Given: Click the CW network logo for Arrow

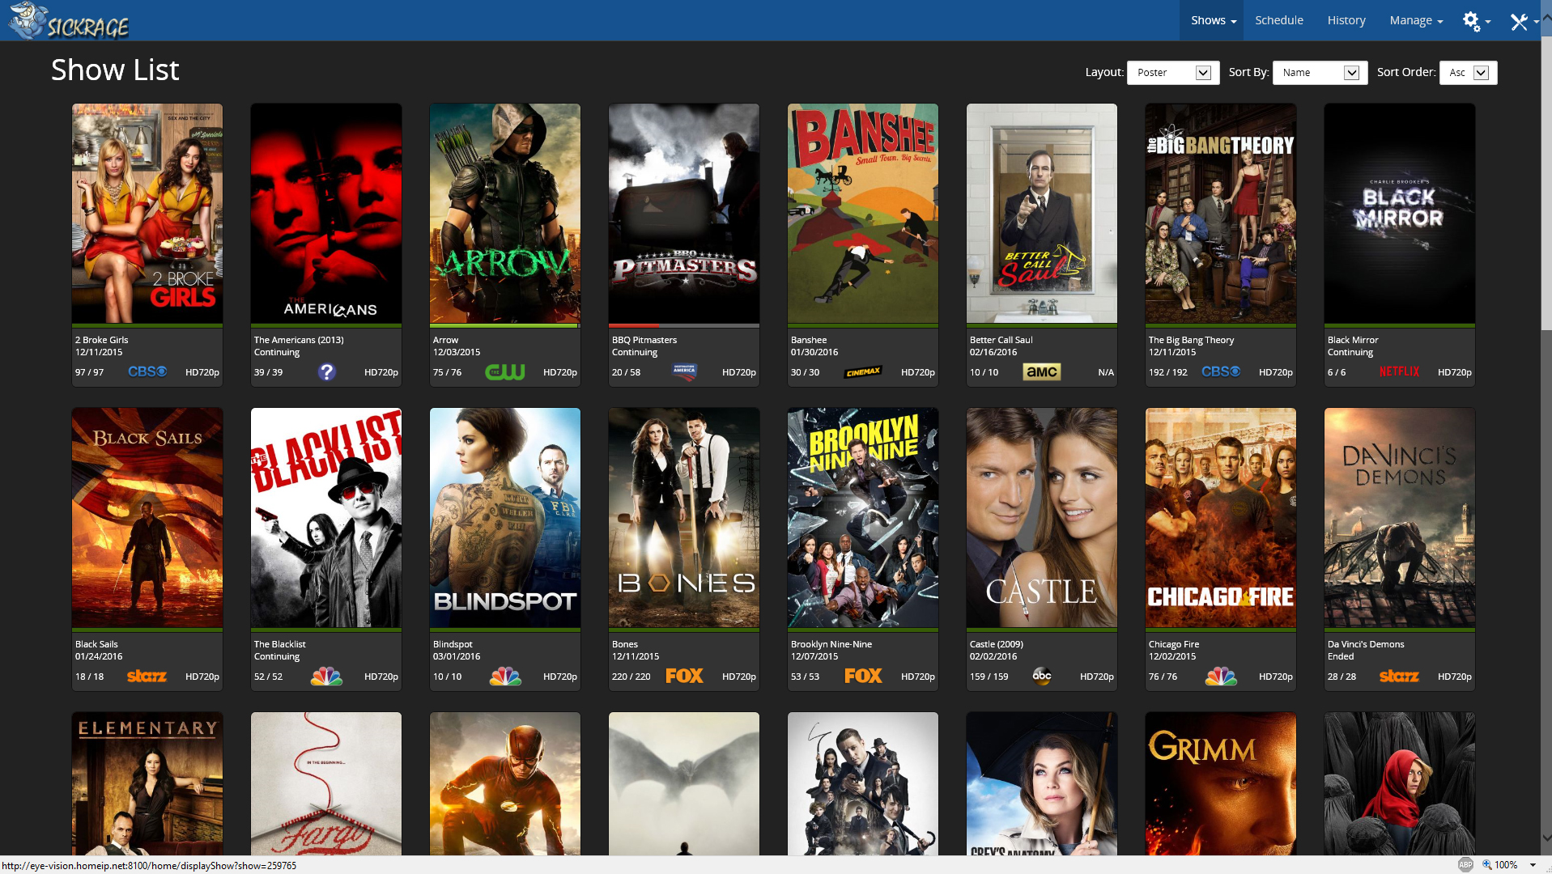Looking at the screenshot, I should pos(505,371).
